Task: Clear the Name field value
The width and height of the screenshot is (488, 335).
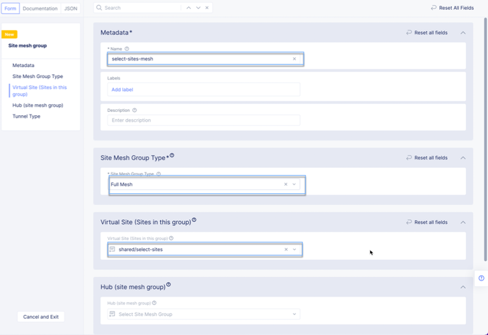Action: (x=294, y=59)
